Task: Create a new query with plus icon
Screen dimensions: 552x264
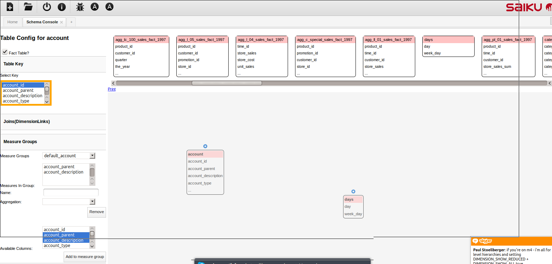Action: point(10,7)
